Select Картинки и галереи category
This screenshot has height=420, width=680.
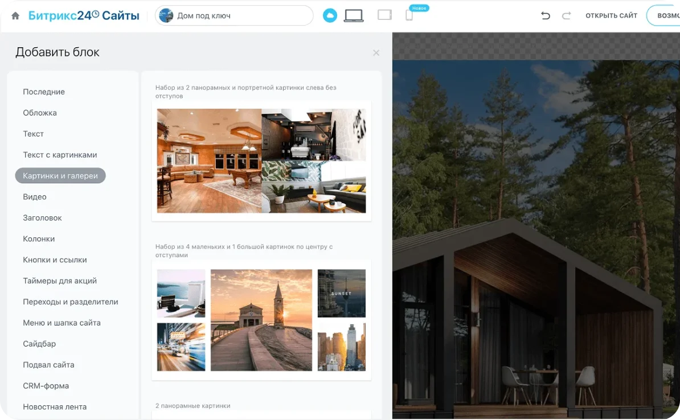coord(60,175)
